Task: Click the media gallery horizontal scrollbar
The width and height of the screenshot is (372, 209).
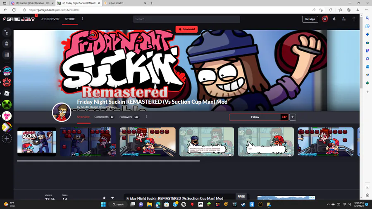Action: (108, 161)
